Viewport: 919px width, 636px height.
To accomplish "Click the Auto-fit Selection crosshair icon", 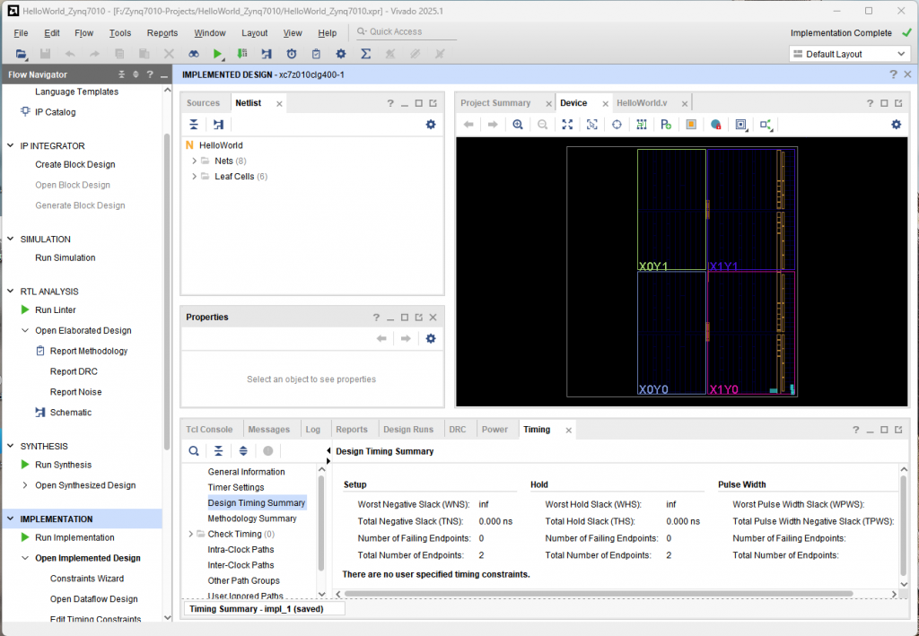I will pyautogui.click(x=617, y=124).
